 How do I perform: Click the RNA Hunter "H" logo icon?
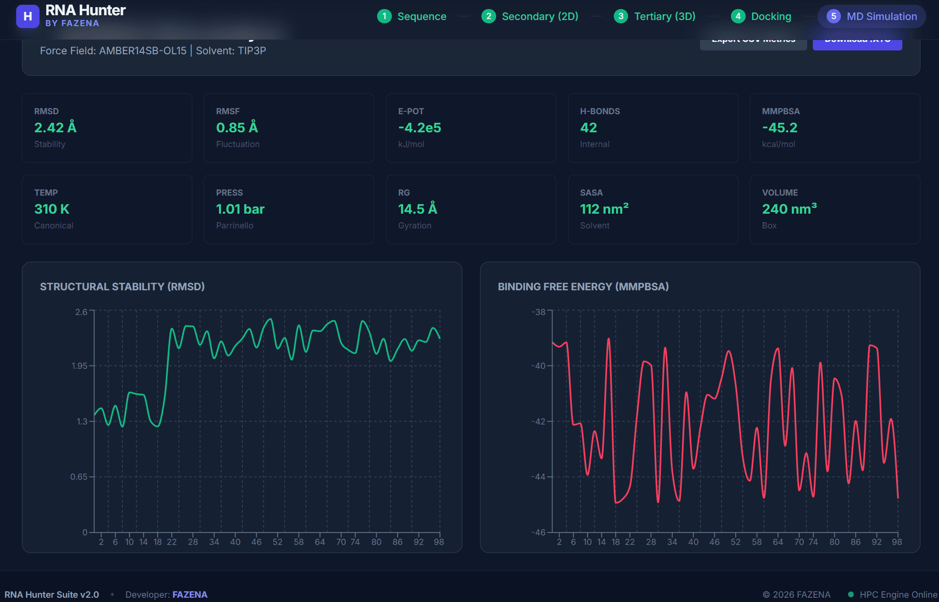click(28, 16)
